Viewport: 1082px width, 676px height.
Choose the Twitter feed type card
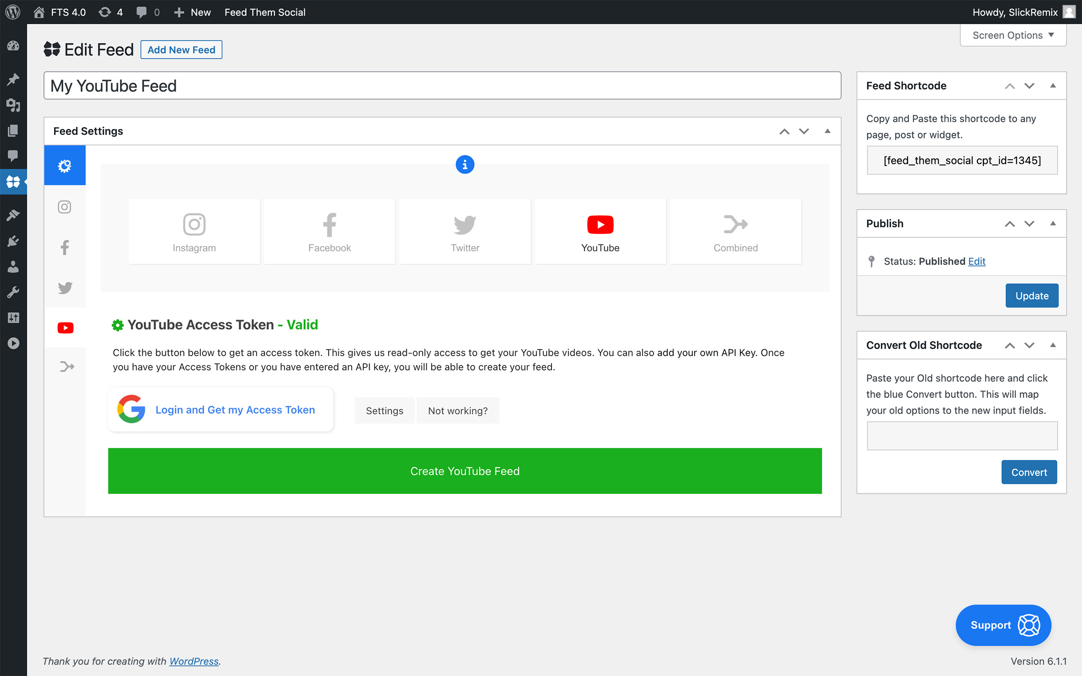[x=465, y=231]
